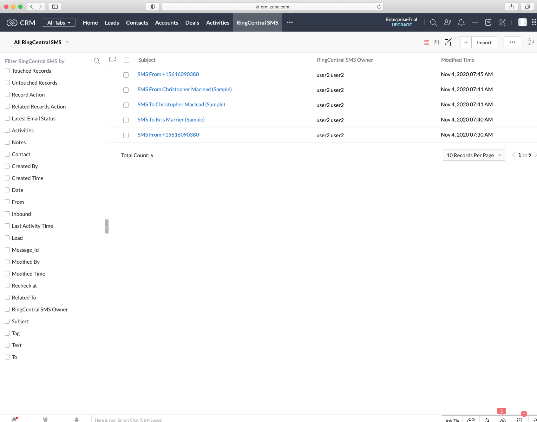Switch to the Contacts tab
Screen dimensions: 537x422
pos(137,22)
